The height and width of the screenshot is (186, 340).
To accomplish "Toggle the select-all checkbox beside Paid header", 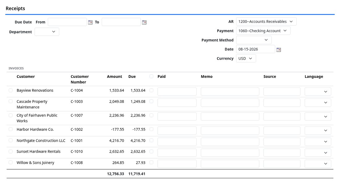I will point(151,76).
